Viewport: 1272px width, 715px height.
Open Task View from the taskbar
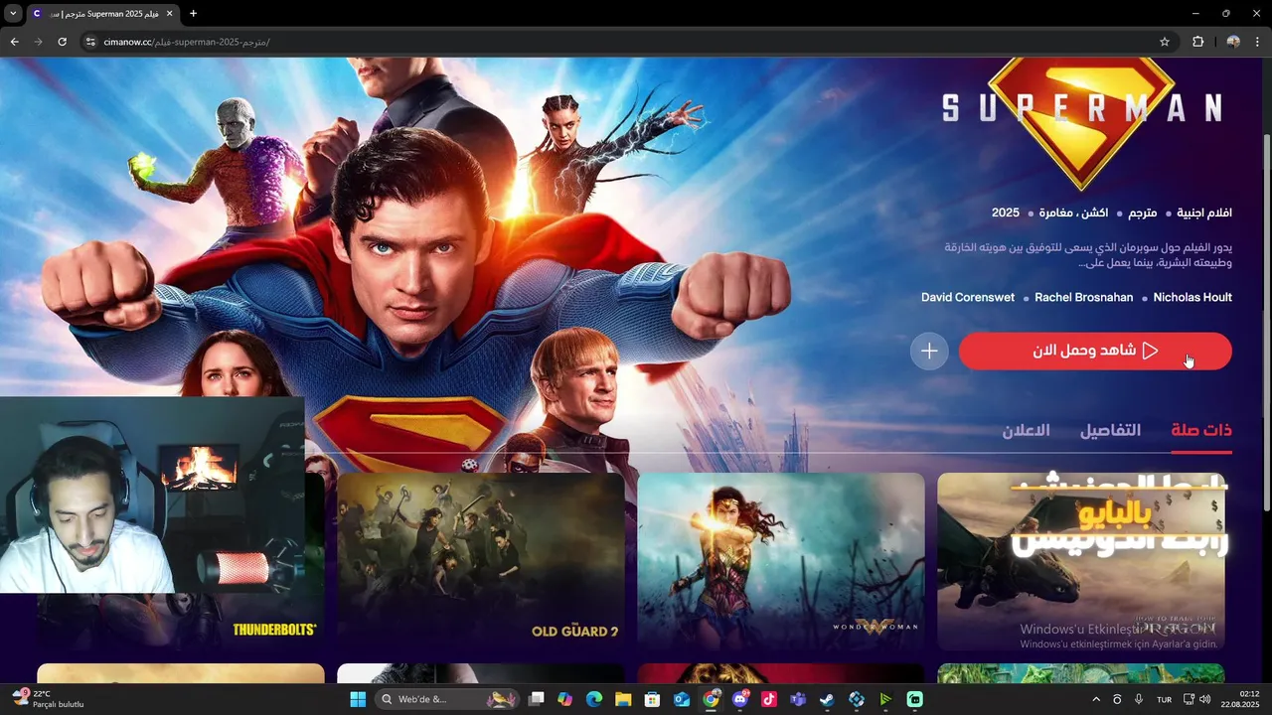point(536,699)
